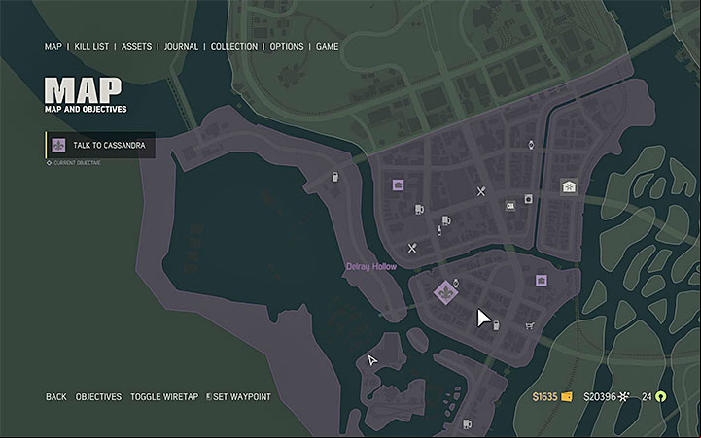
Task: Select the gas pump icon on the west peninsula
Action: 334,177
